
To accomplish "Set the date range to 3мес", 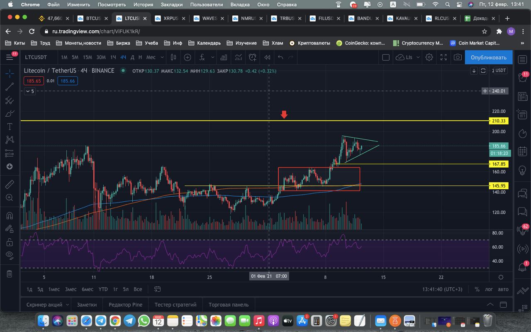I will pyautogui.click(x=71, y=289).
